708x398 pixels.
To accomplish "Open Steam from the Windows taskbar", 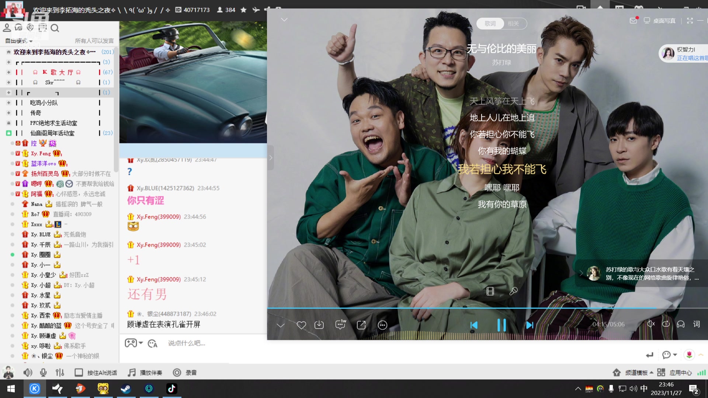I will 126,389.
